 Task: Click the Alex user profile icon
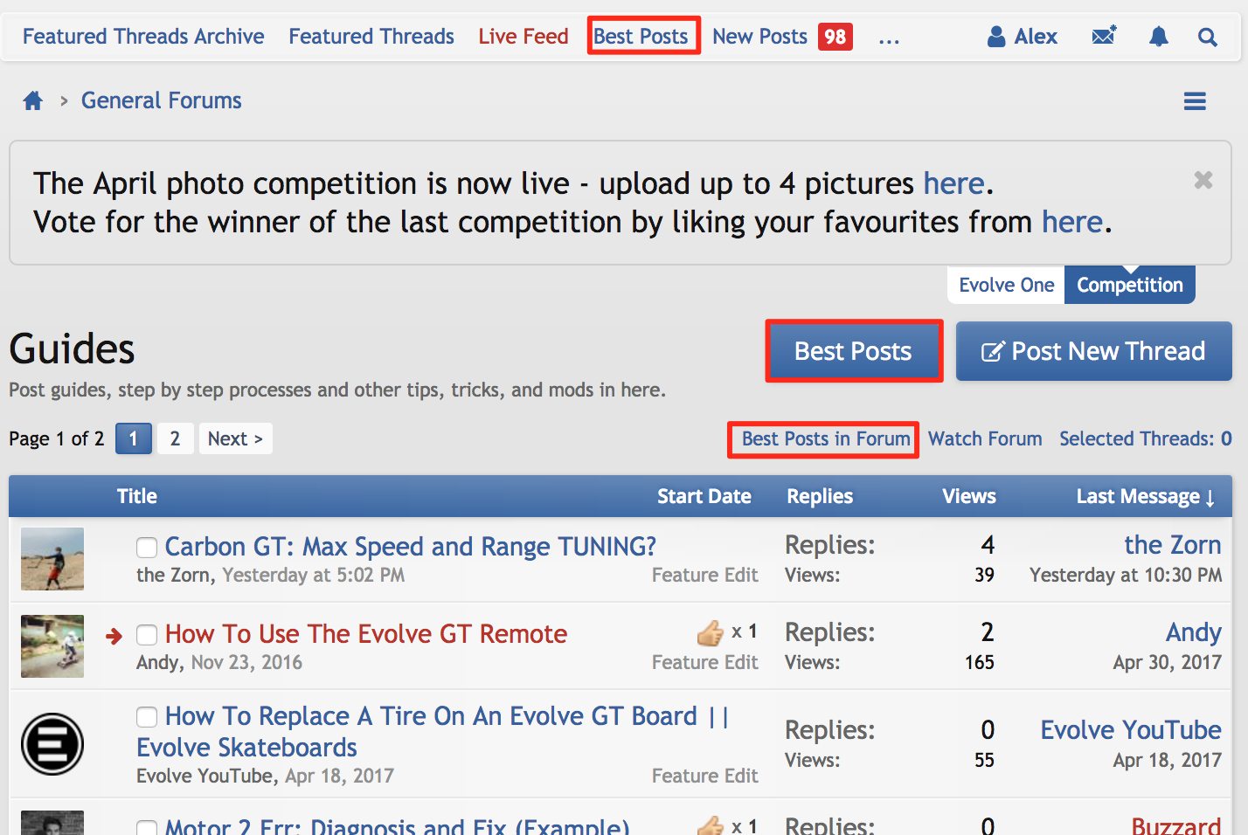(996, 37)
